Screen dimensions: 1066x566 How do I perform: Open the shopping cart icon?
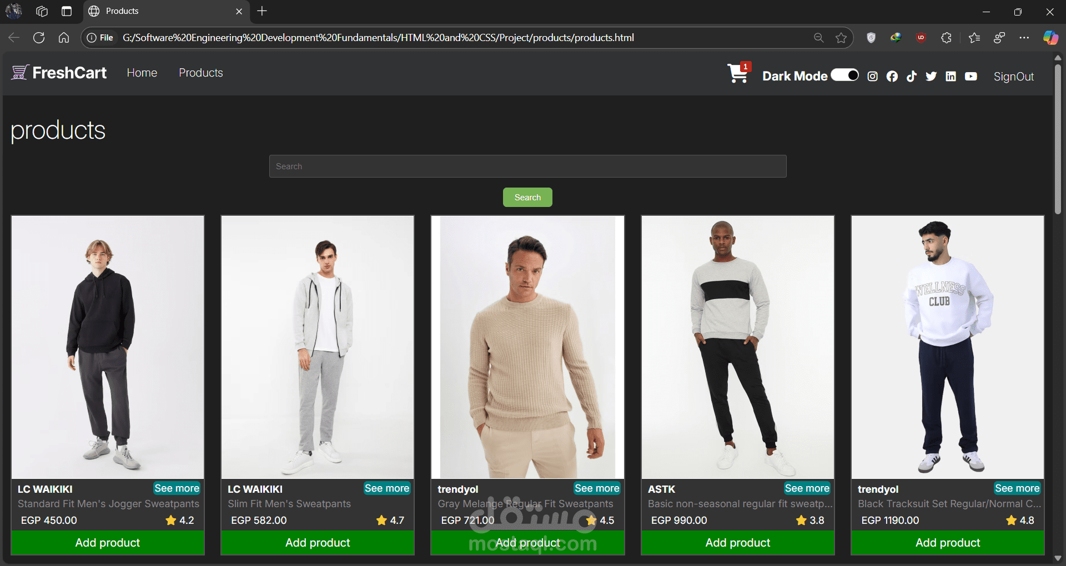(738, 73)
